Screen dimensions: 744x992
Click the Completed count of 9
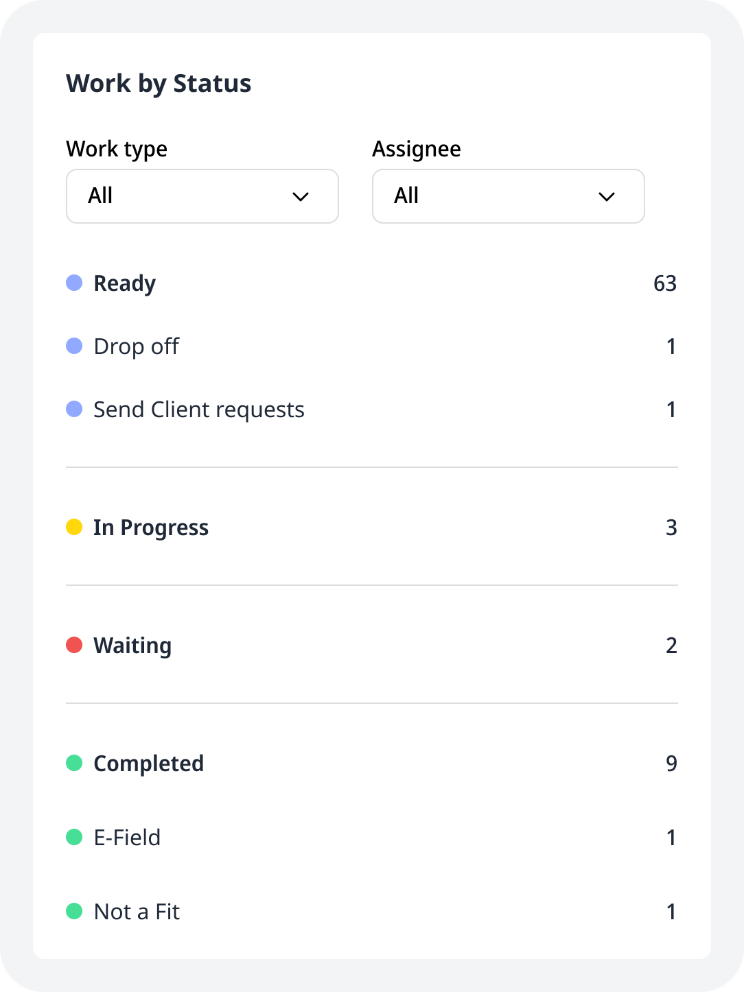click(x=671, y=764)
